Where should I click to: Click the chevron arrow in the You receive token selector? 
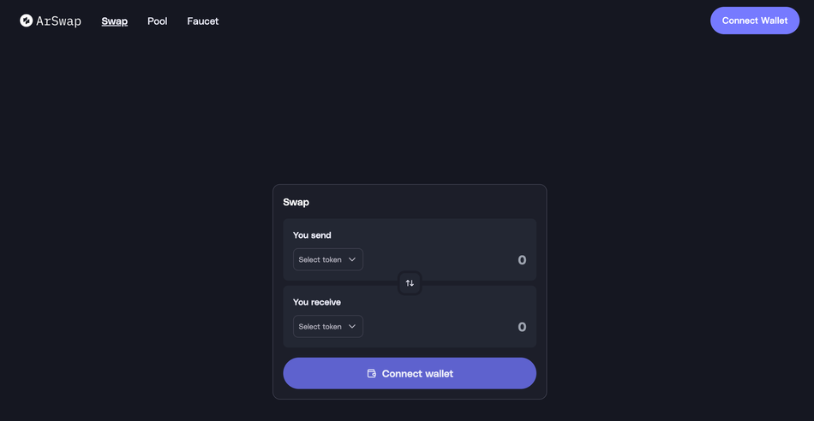(x=352, y=327)
